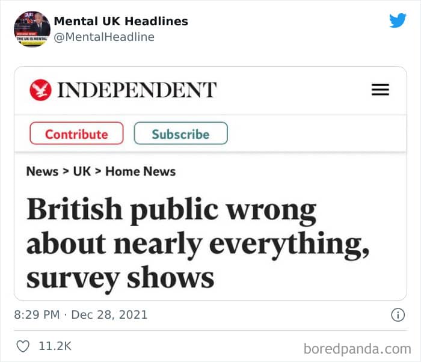
Task: Click the Dec 28, 2021 date
Action: click(109, 314)
